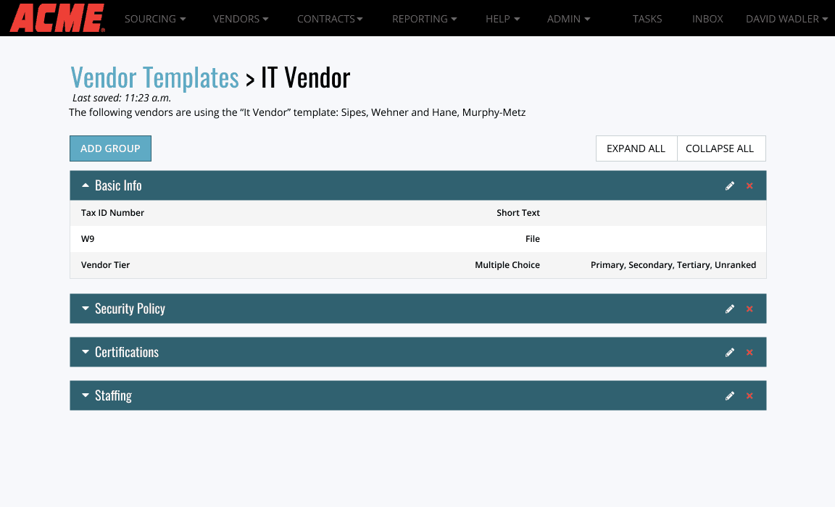Image resolution: width=835 pixels, height=507 pixels.
Task: Expand the Certifications section
Action: tap(86, 352)
